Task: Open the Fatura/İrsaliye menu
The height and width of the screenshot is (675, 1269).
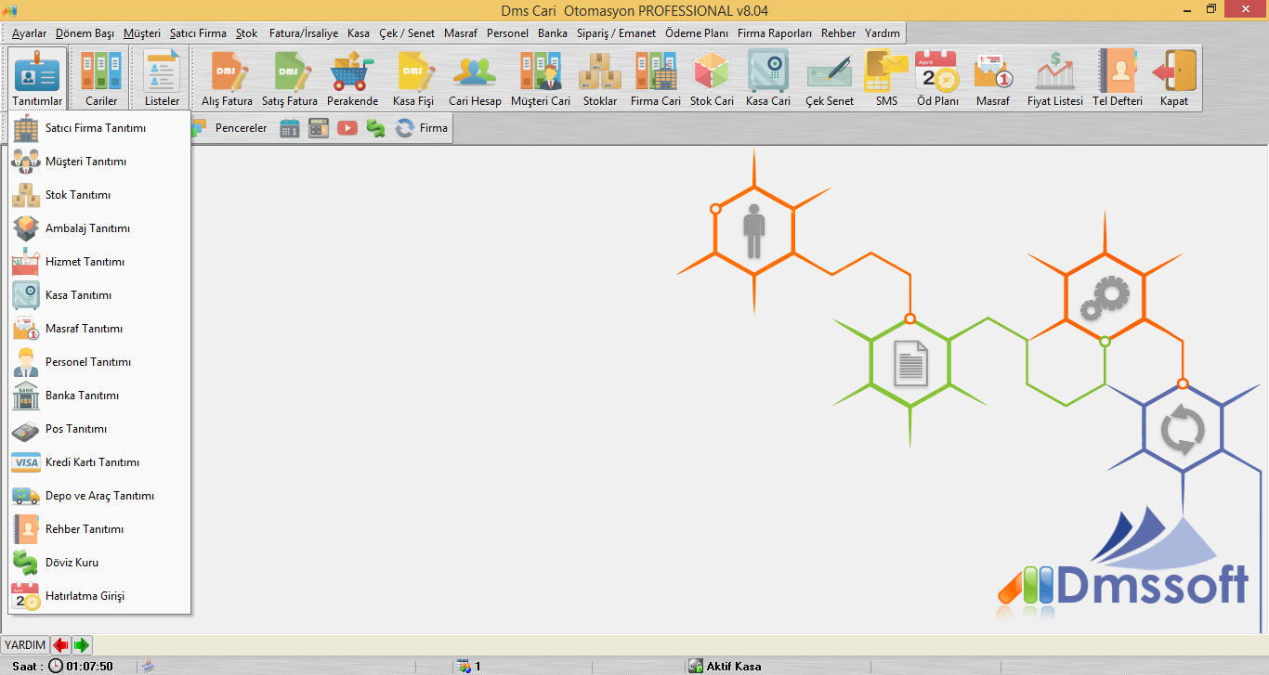Action: 303,33
